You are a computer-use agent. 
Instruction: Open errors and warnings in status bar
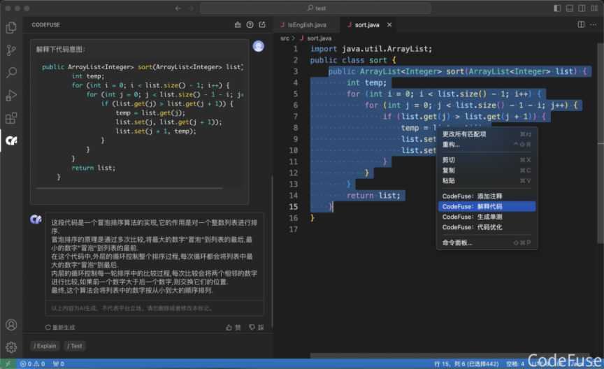pos(32,363)
